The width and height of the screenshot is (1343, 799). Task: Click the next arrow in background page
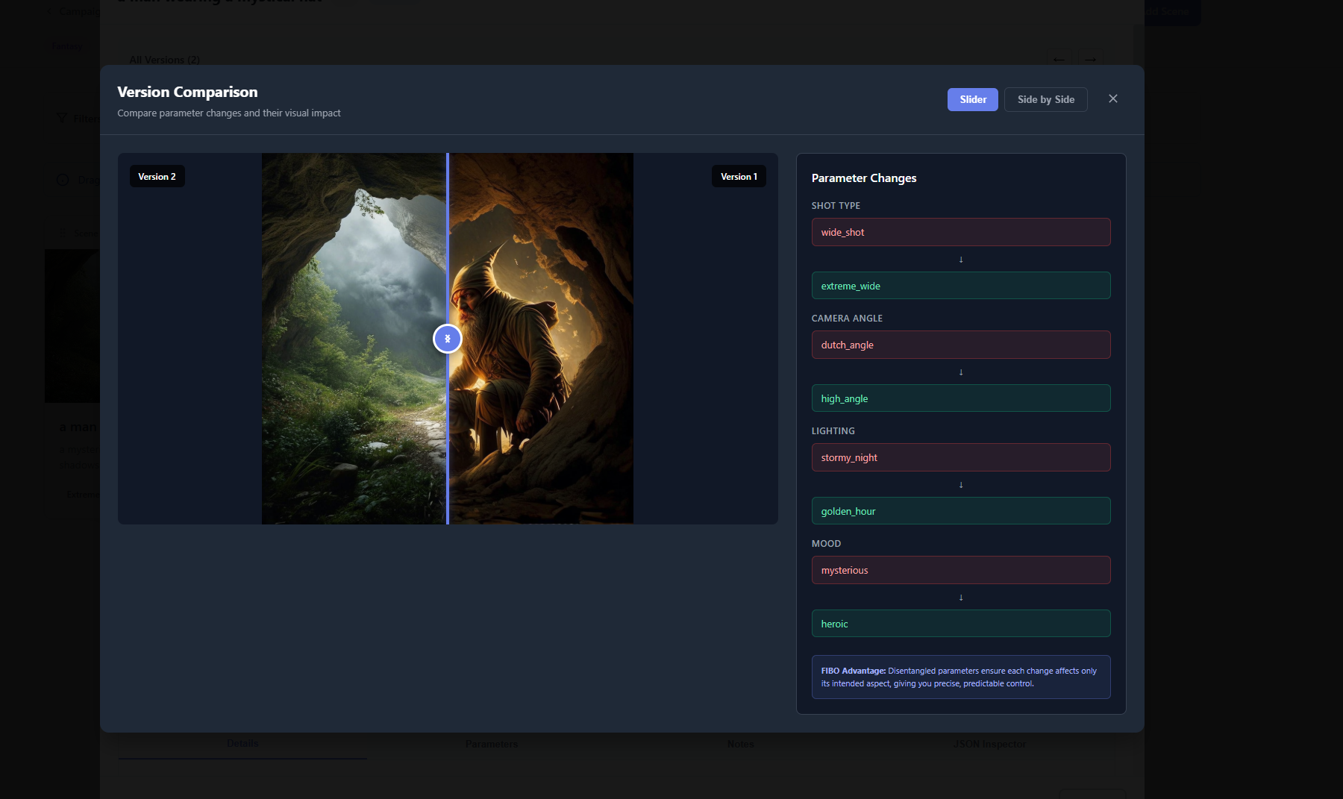point(1090,59)
